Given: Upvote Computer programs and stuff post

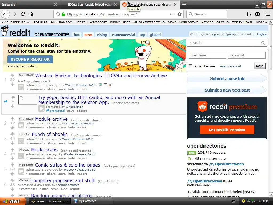Looking at the screenshot, I should pos(12,180).
